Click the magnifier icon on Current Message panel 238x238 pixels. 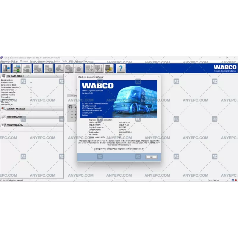click(x=4, y=108)
